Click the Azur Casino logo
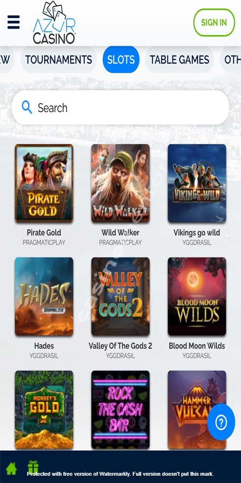Viewport: 241px width, 483px height. (x=54, y=23)
